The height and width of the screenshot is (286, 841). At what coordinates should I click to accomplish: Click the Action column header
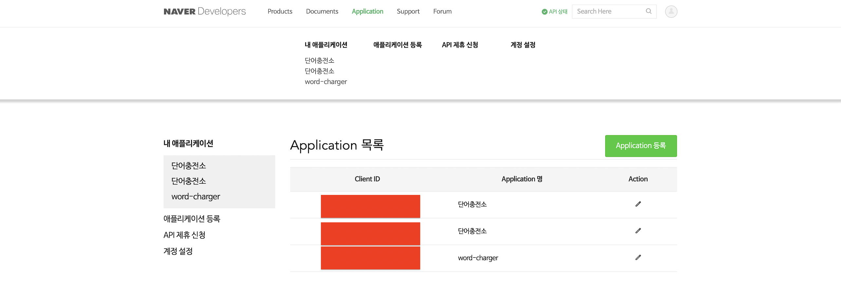click(x=638, y=179)
